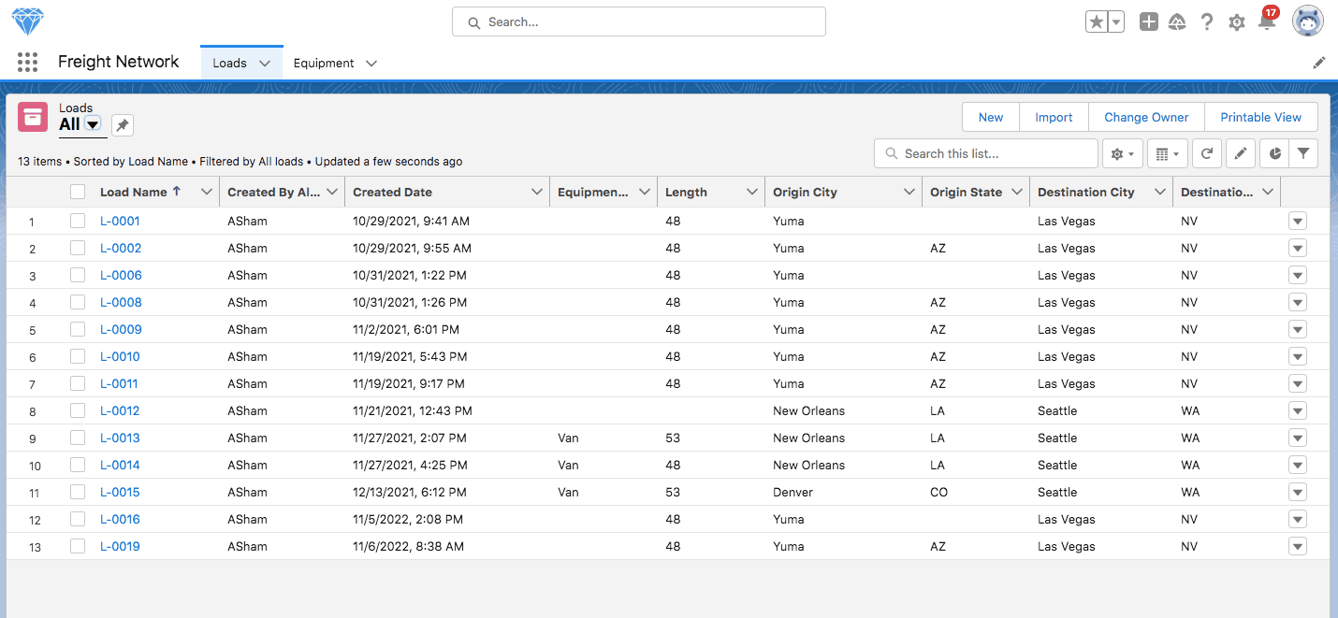Open the global actions plus icon
This screenshot has height=618, width=1338.
tap(1149, 22)
